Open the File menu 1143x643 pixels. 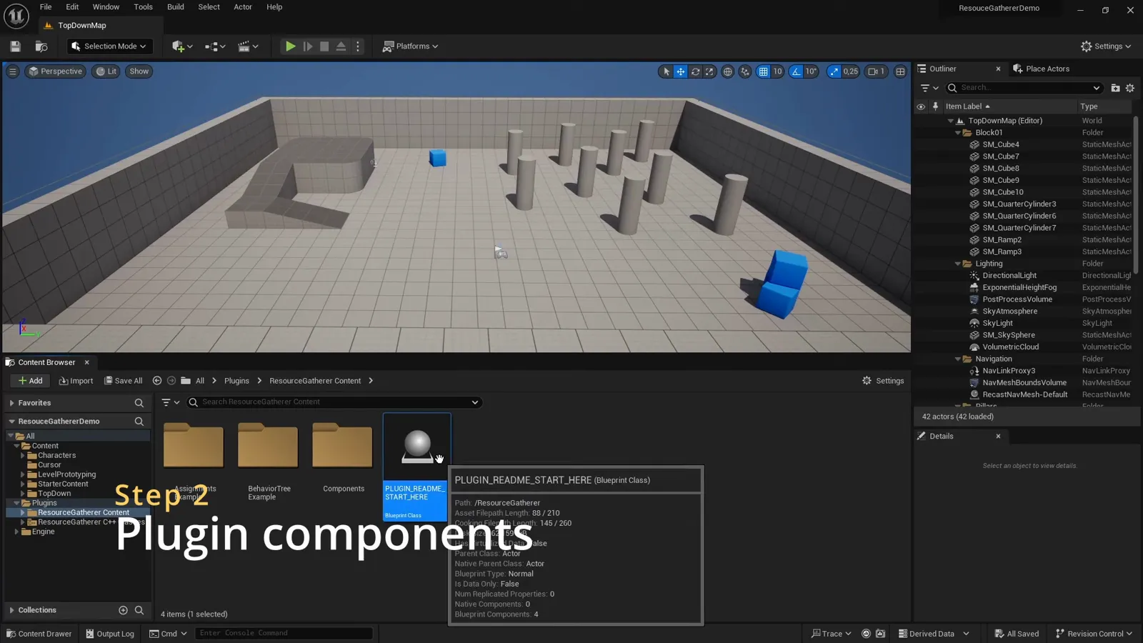46,7
